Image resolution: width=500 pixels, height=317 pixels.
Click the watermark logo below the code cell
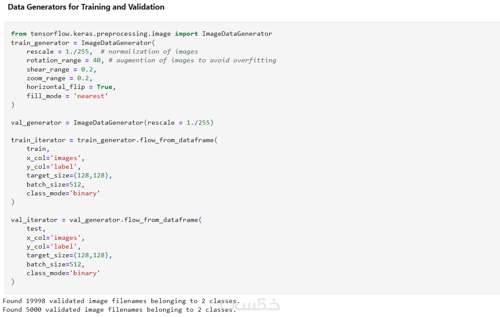(262, 305)
